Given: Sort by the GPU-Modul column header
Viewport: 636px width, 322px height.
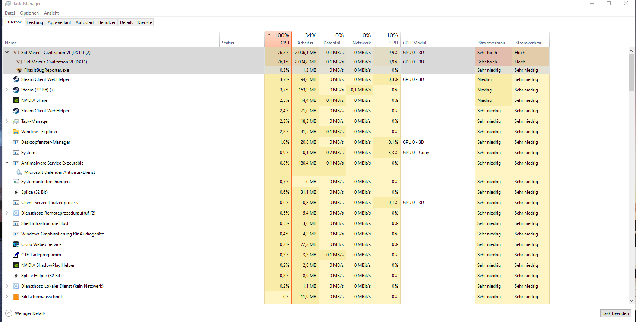Looking at the screenshot, I should 437,39.
